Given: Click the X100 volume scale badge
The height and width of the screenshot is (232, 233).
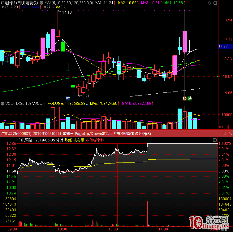Looking at the screenshot, I should click(223, 127).
